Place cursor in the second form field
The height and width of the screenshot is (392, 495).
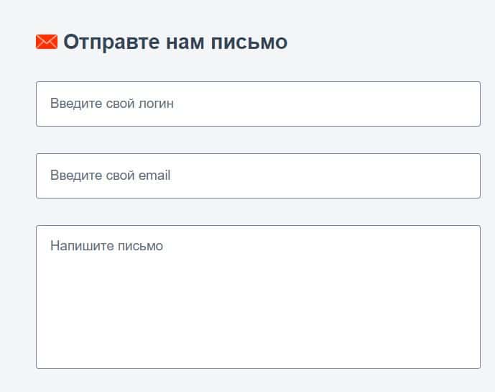258,176
